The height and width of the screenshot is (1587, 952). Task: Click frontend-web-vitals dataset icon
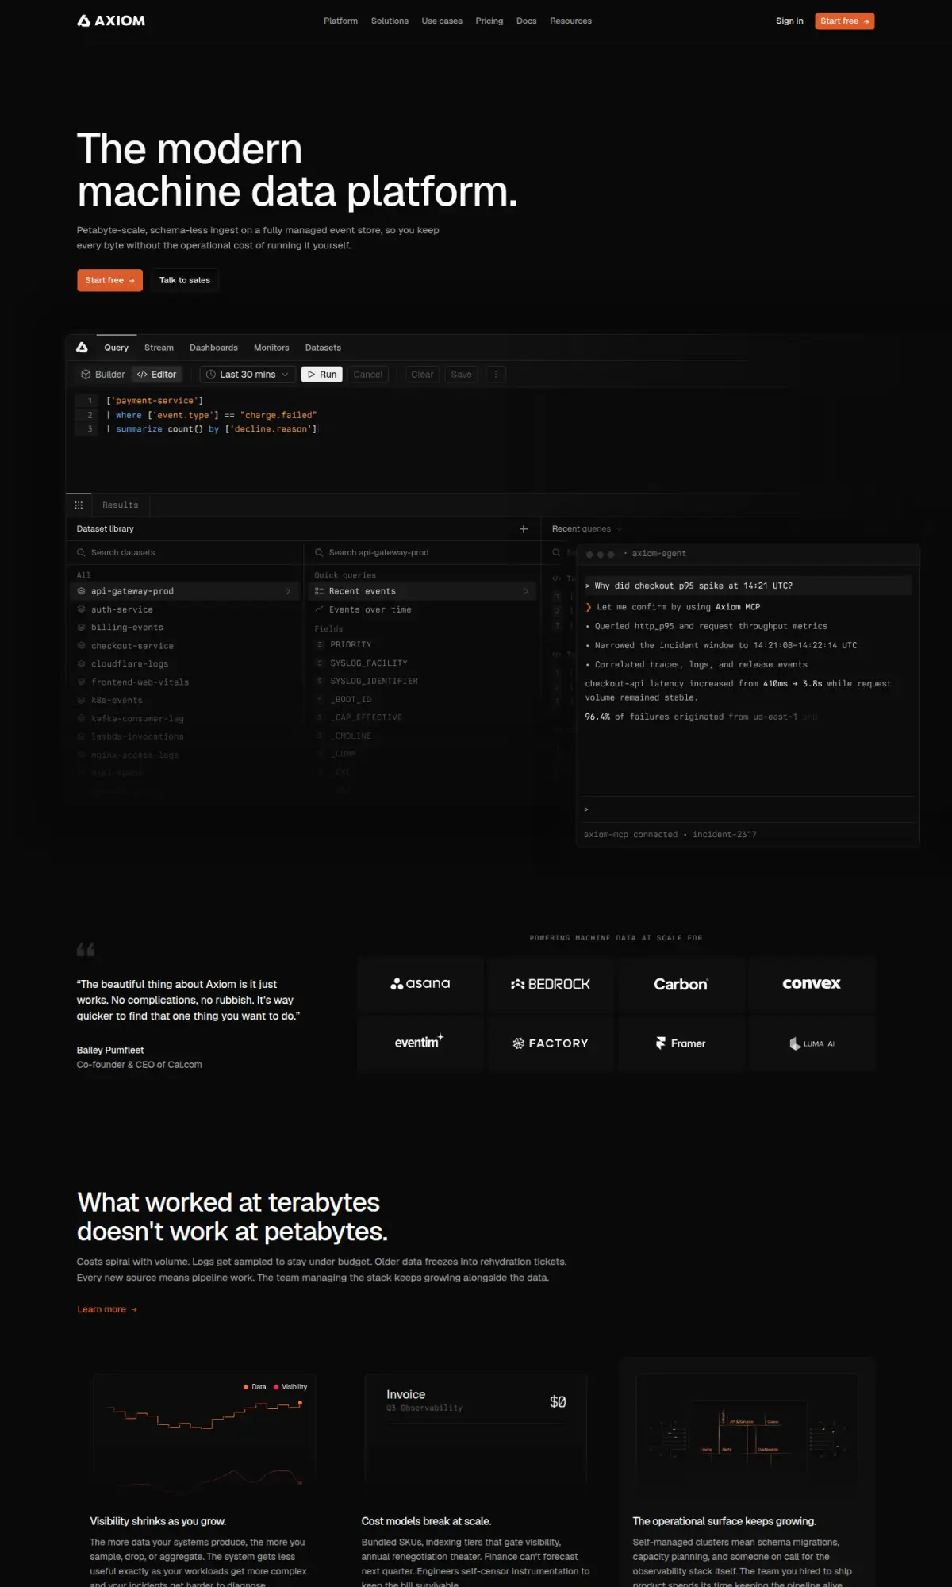[81, 682]
